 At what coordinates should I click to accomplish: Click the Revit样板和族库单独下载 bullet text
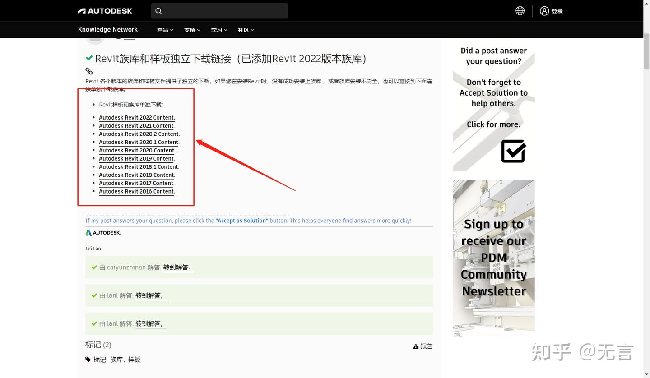click(131, 105)
